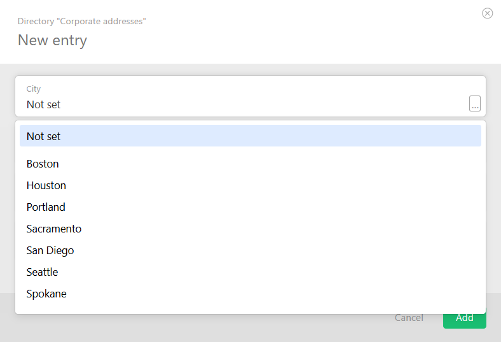The width and height of the screenshot is (501, 342).
Task: Click the New entry heading
Action: (x=52, y=41)
